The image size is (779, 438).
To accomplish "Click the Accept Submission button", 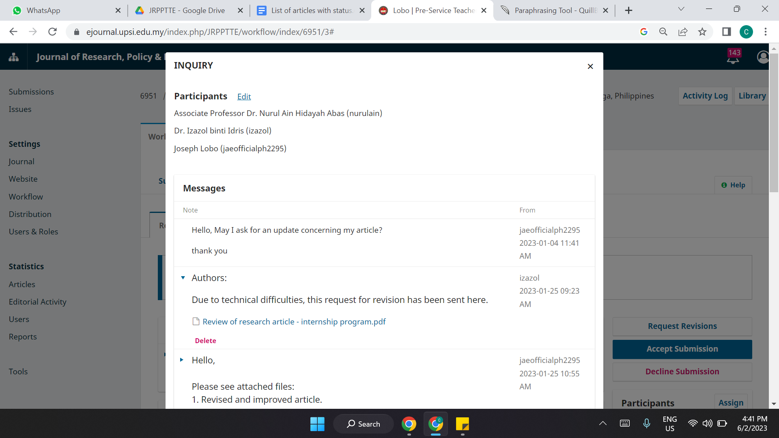I will pyautogui.click(x=682, y=349).
